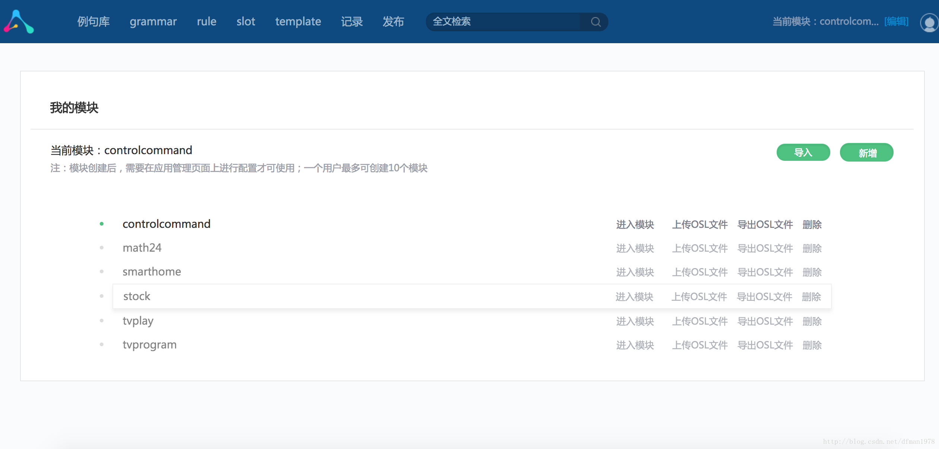Upload OSL file for smarthome

click(700, 272)
